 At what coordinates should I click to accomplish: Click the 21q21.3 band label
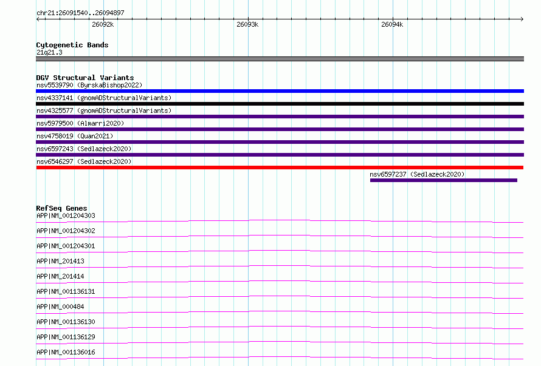[x=49, y=52]
